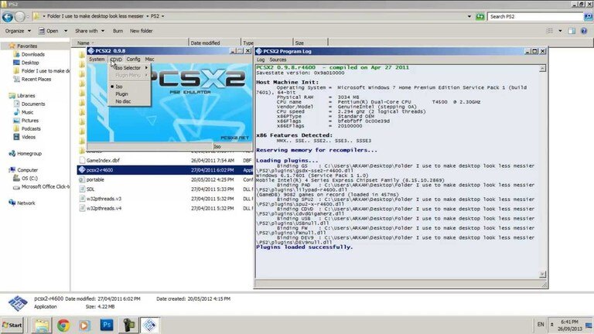Viewport: 594px width, 334px height.
Task: Open Photoshop from the taskbar
Action: click(107, 325)
